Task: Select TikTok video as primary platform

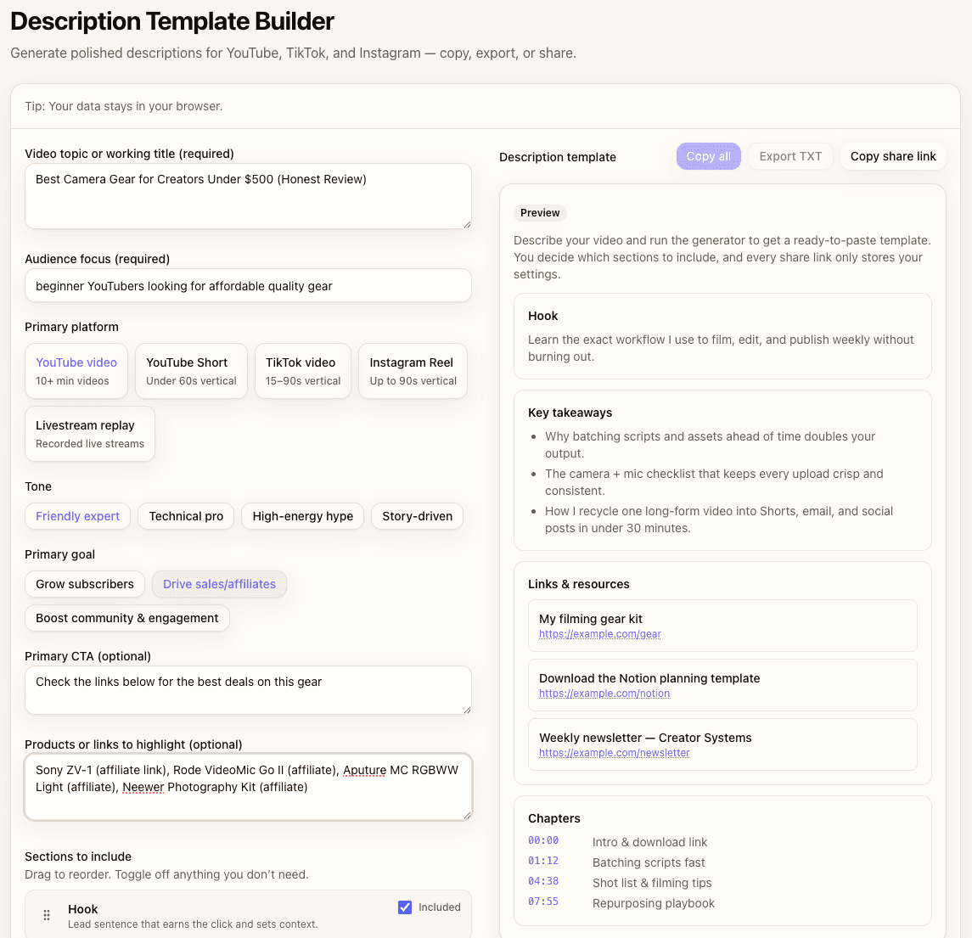Action: 302,370
